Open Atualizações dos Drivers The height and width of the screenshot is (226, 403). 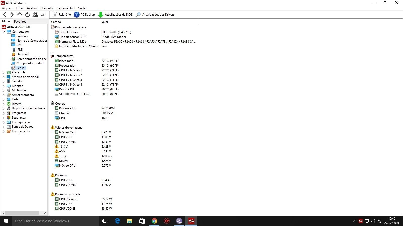pyautogui.click(x=155, y=15)
